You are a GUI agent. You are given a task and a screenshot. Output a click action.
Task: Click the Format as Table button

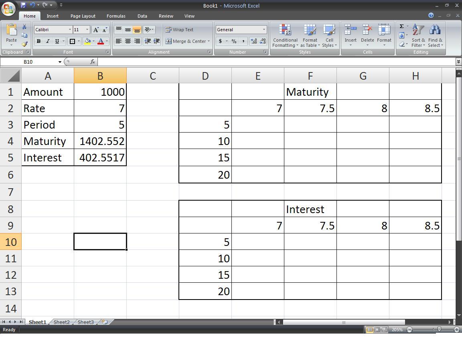(x=310, y=36)
